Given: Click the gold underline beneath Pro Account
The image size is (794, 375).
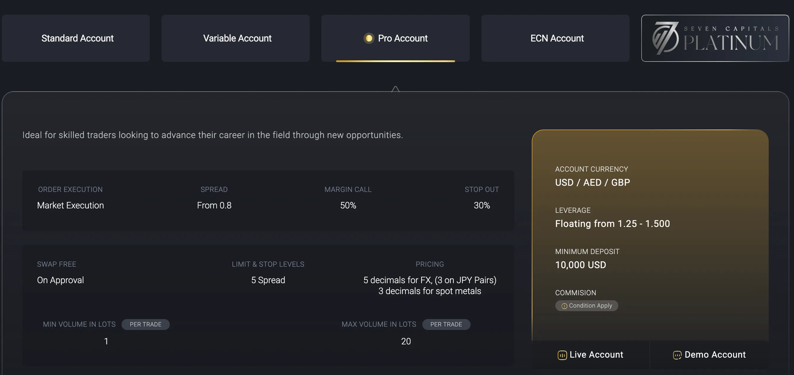Looking at the screenshot, I should click(x=396, y=61).
